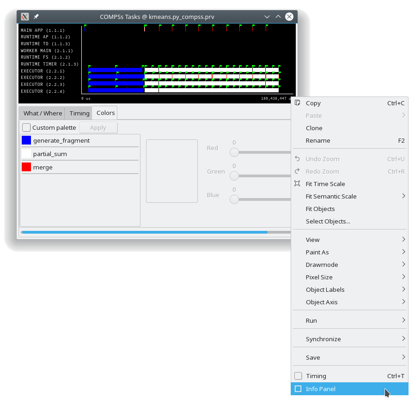
Task: Click the Copy icon in context menu
Action: click(298, 103)
